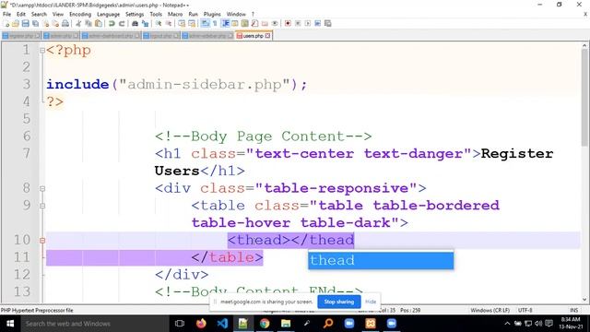
Task: Click the Paste toolbar icon
Action: 99,23
